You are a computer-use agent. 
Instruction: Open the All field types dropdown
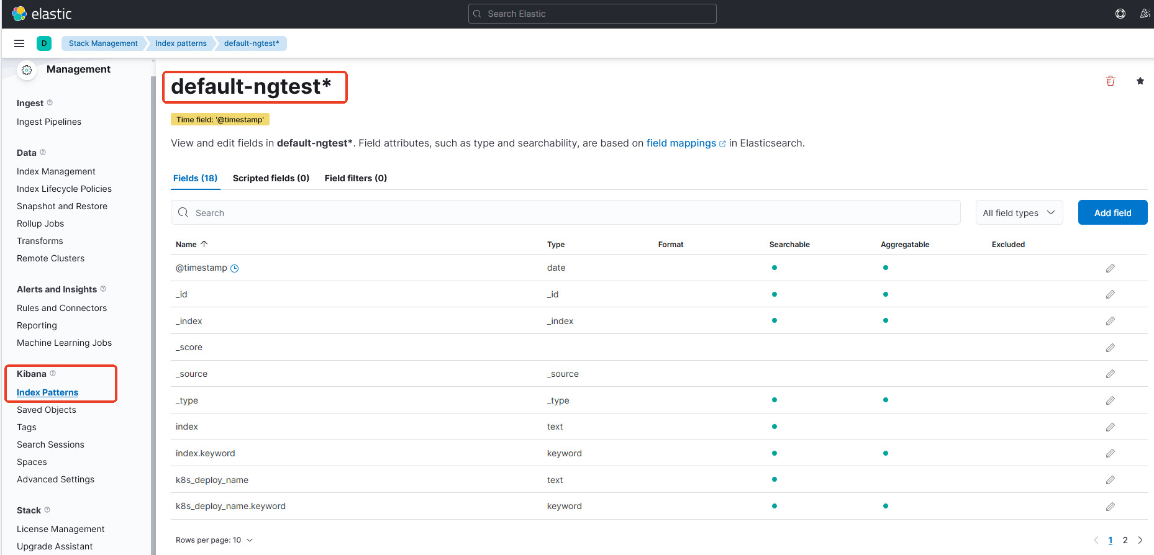pos(1019,213)
